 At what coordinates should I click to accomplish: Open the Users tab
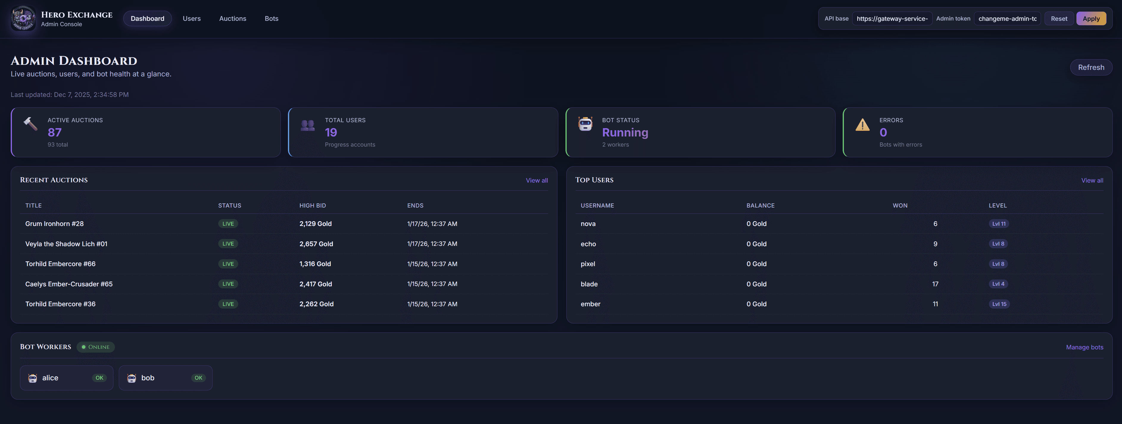click(x=192, y=19)
